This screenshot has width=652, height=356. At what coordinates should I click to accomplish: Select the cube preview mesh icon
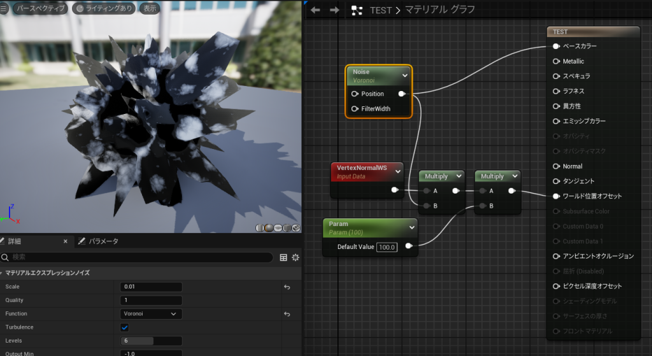pyautogui.click(x=287, y=228)
